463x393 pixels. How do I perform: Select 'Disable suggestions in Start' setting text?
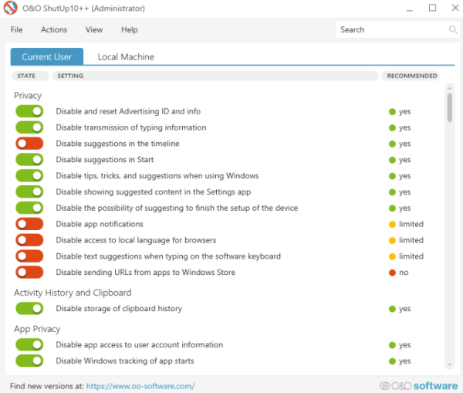[105, 160]
